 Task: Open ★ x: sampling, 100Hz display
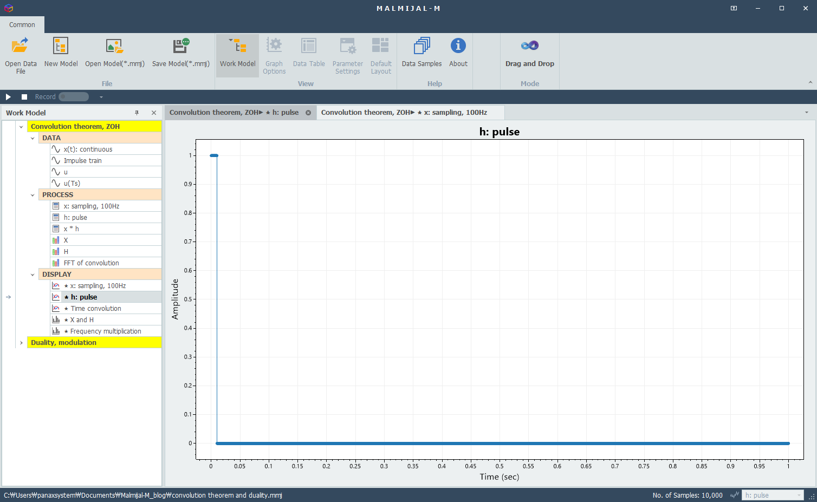coord(106,286)
